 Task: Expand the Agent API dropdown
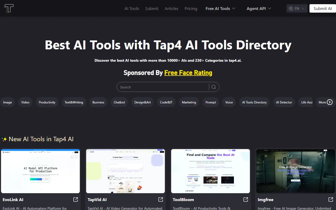259,8
